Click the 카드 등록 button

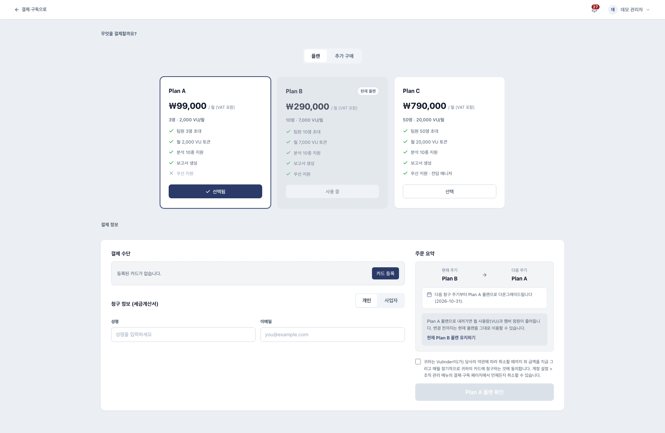(x=385, y=273)
